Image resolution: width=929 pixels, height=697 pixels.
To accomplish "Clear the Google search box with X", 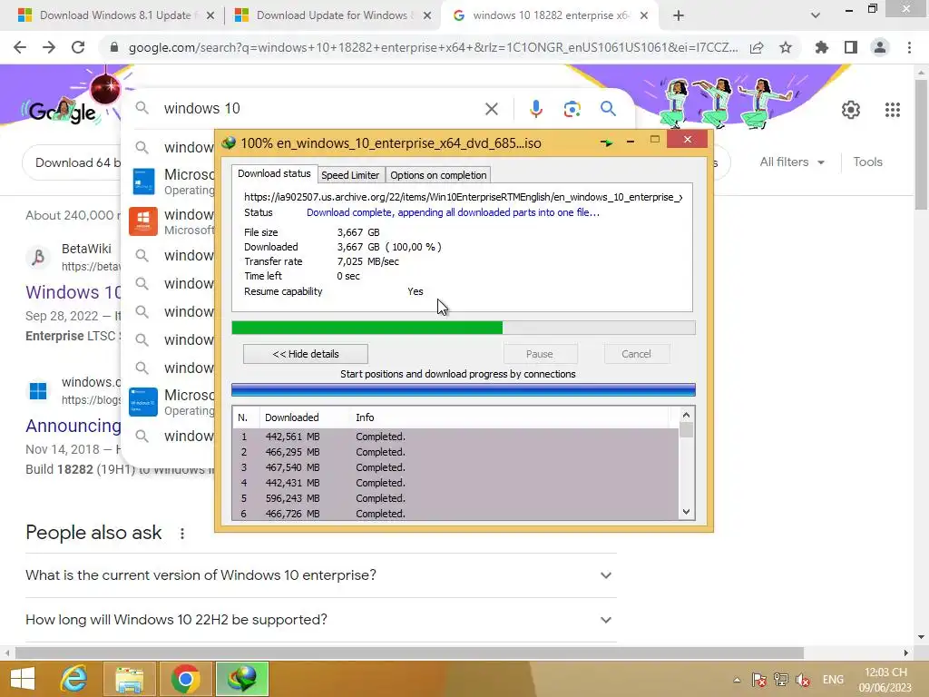I will coord(491,109).
